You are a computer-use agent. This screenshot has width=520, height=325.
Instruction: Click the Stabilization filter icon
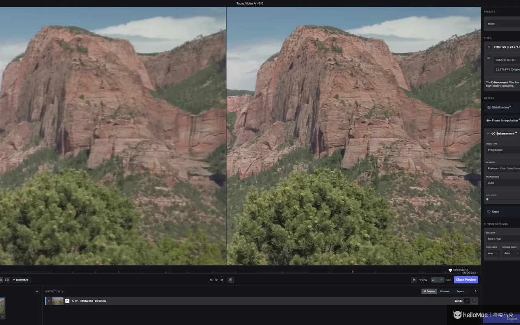point(489,107)
